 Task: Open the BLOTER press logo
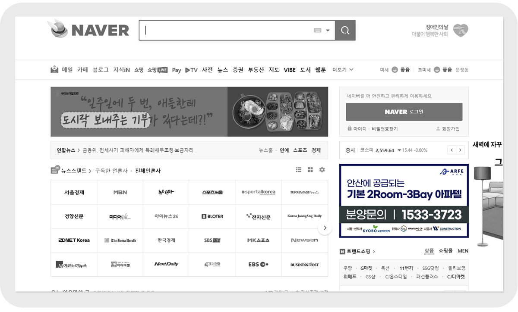(212, 216)
